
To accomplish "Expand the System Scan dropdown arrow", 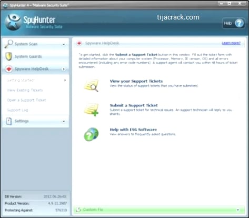I will tap(64, 44).
